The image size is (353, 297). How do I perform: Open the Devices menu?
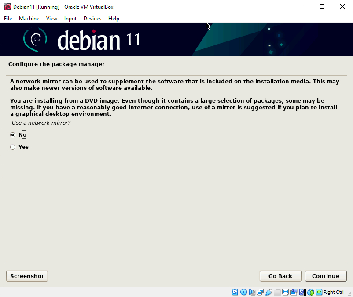92,19
